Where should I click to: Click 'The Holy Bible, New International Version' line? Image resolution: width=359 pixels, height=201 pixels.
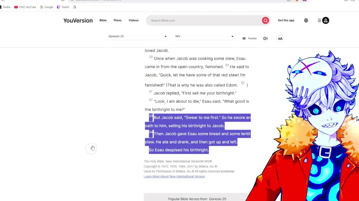coord(178,161)
